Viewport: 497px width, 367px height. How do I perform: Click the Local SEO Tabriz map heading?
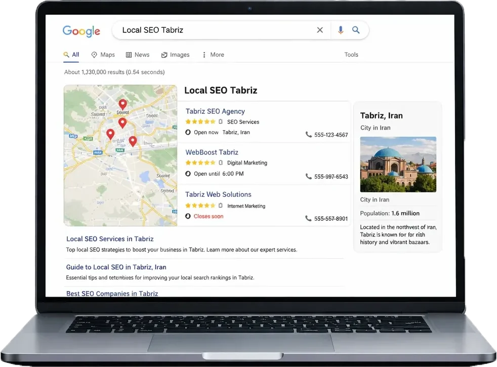[x=221, y=90]
